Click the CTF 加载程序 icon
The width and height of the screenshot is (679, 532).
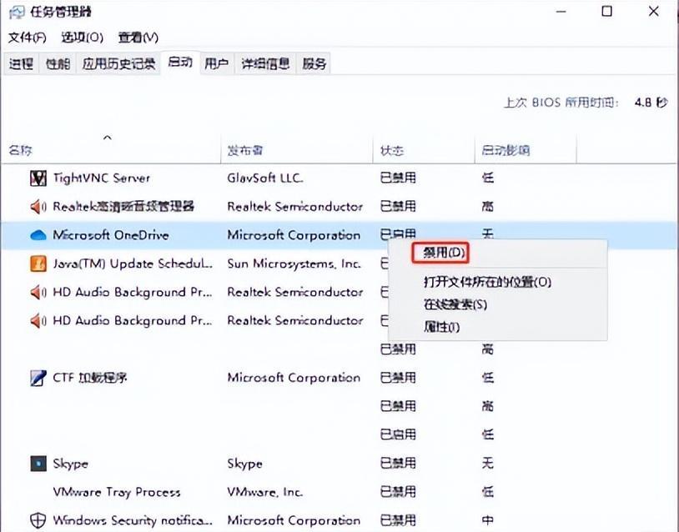click(x=38, y=378)
